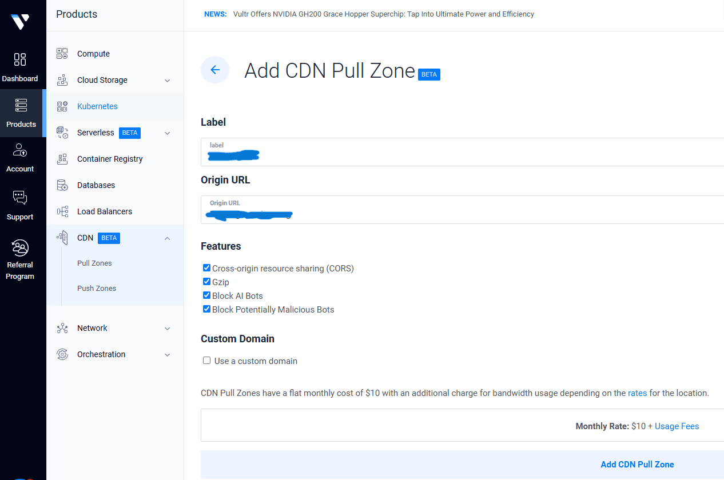Switch to Push Zones
The height and width of the screenshot is (480, 724).
[x=96, y=288]
